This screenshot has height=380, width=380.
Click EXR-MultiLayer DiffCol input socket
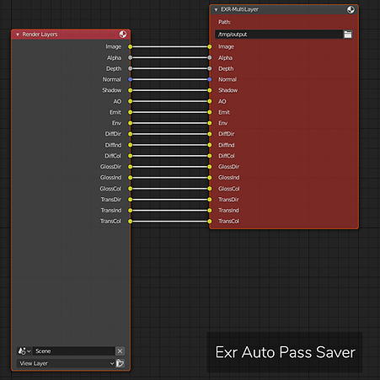pos(210,156)
